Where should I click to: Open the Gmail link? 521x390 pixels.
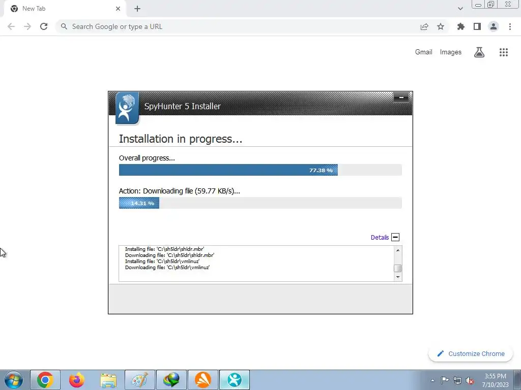click(423, 52)
